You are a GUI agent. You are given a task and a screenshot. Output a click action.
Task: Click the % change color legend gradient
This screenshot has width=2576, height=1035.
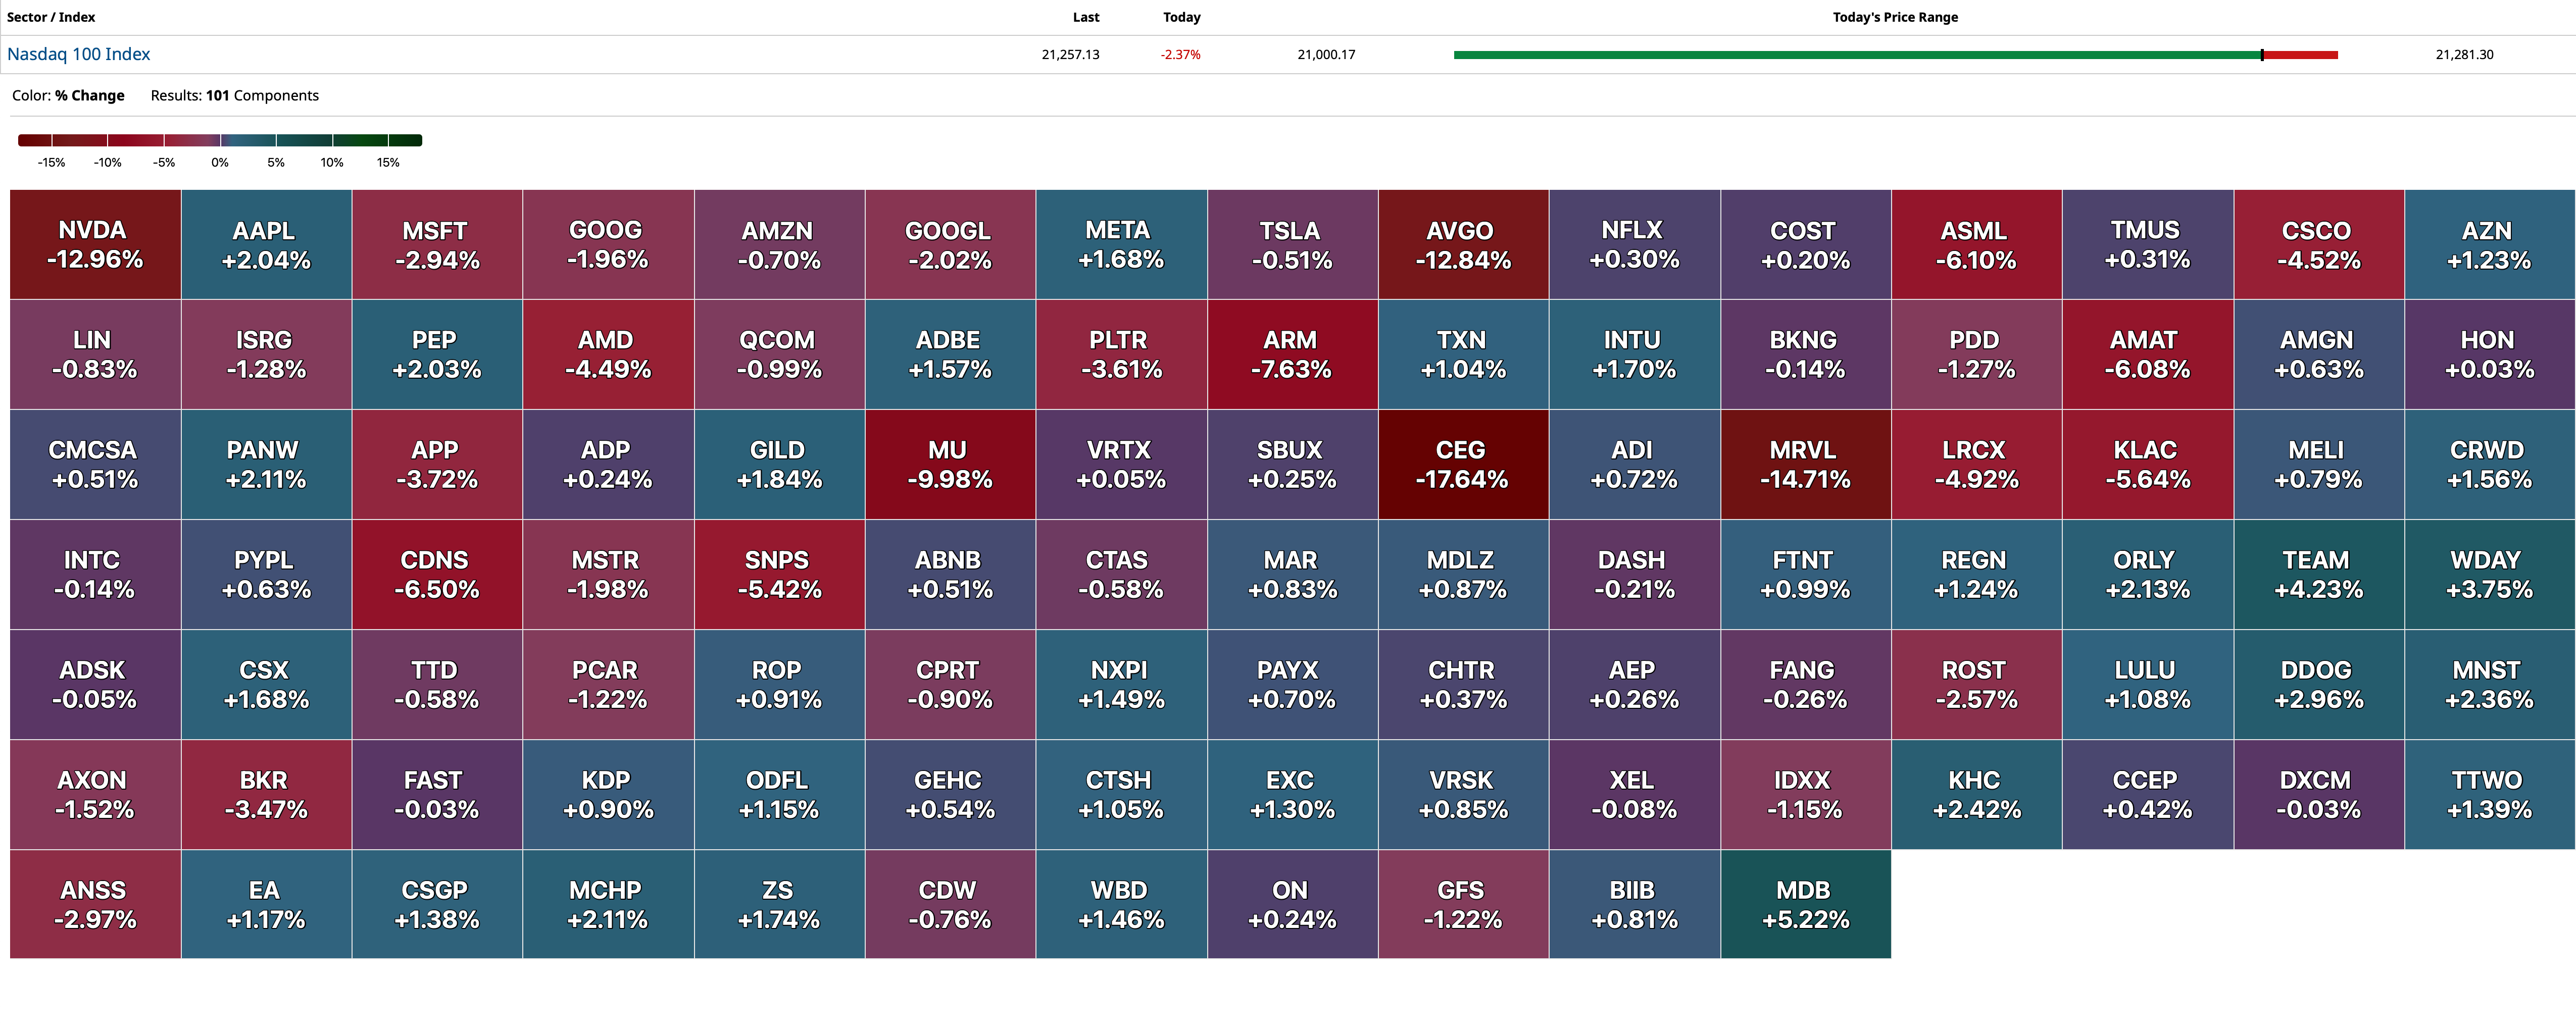pyautogui.click(x=220, y=140)
